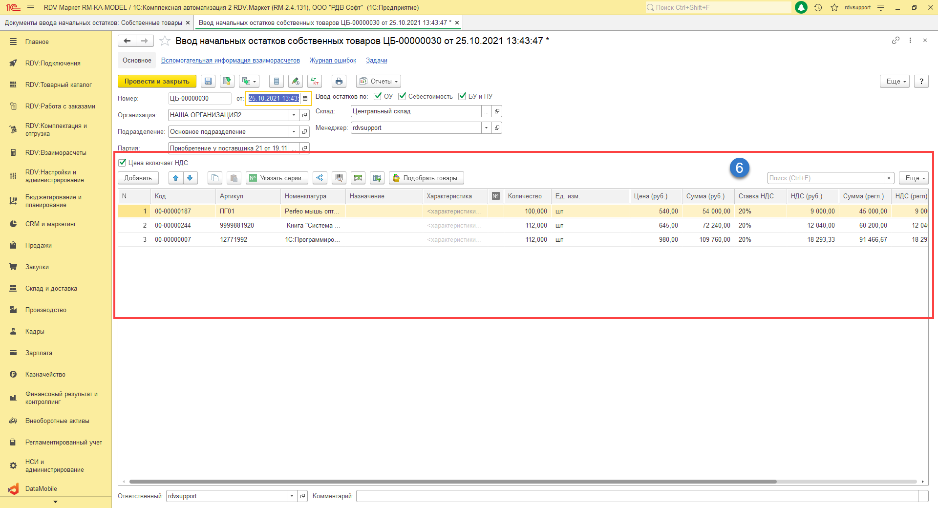Click the print document icon
The height and width of the screenshot is (508, 938).
[339, 81]
